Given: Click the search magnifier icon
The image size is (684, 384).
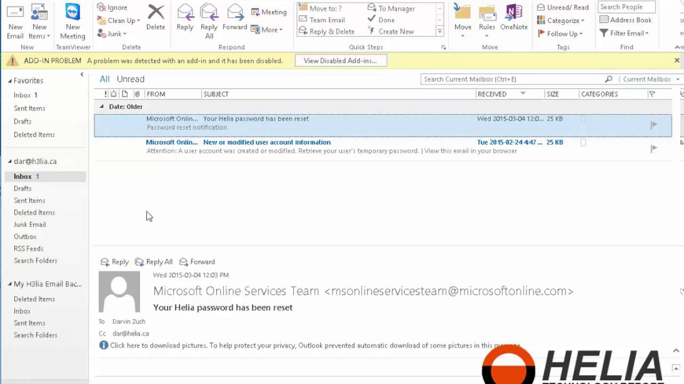Looking at the screenshot, I should 608,79.
